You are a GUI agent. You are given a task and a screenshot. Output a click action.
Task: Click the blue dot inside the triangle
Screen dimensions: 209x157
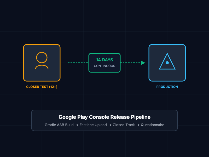coord(167,63)
